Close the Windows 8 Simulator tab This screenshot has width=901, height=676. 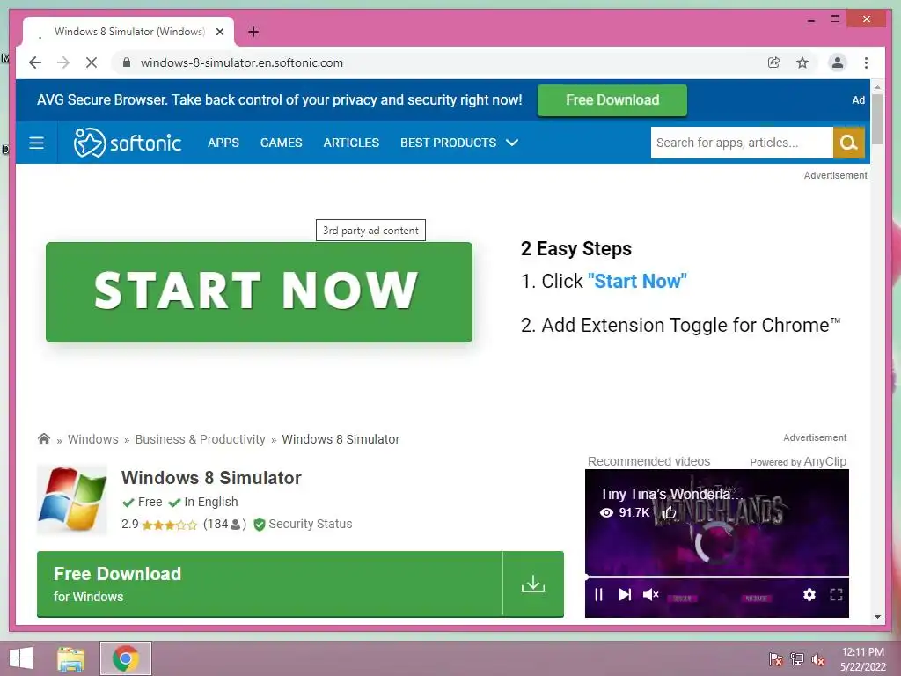[x=219, y=32]
